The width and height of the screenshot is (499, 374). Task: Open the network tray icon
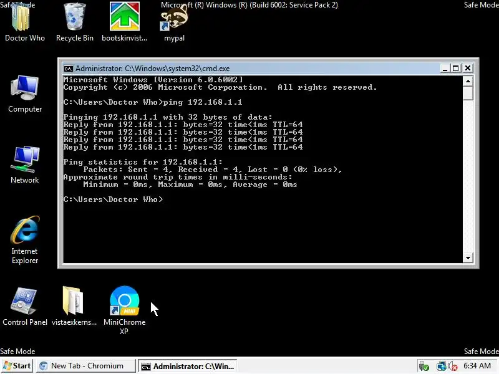pyautogui.click(x=441, y=367)
